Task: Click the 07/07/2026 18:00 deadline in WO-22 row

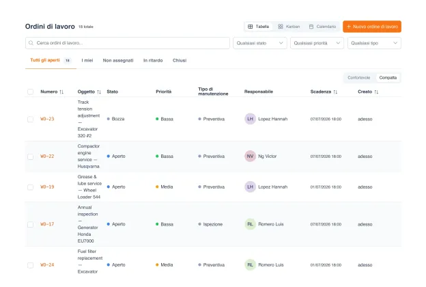Action: coord(326,156)
